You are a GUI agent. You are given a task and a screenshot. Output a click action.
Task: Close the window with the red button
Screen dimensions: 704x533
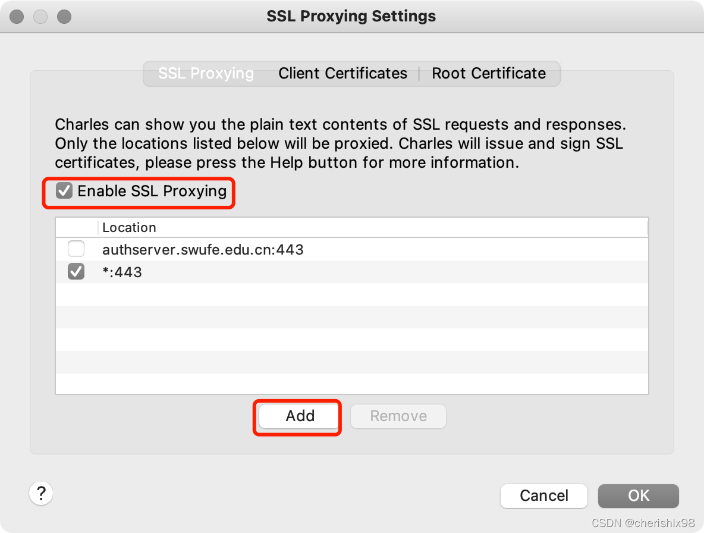coord(17,17)
